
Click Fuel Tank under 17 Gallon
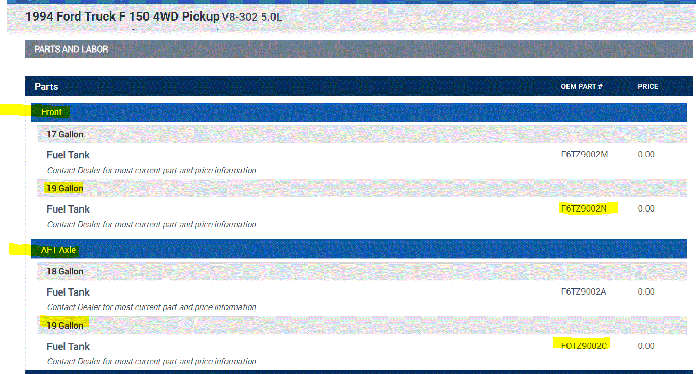click(68, 155)
